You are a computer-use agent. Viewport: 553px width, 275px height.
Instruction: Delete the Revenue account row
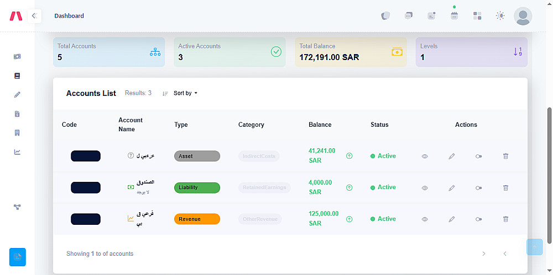505,219
